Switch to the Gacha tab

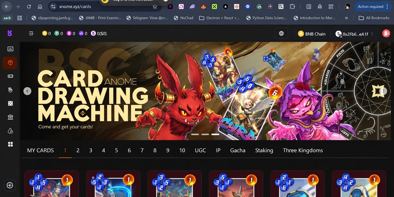pyautogui.click(x=238, y=150)
